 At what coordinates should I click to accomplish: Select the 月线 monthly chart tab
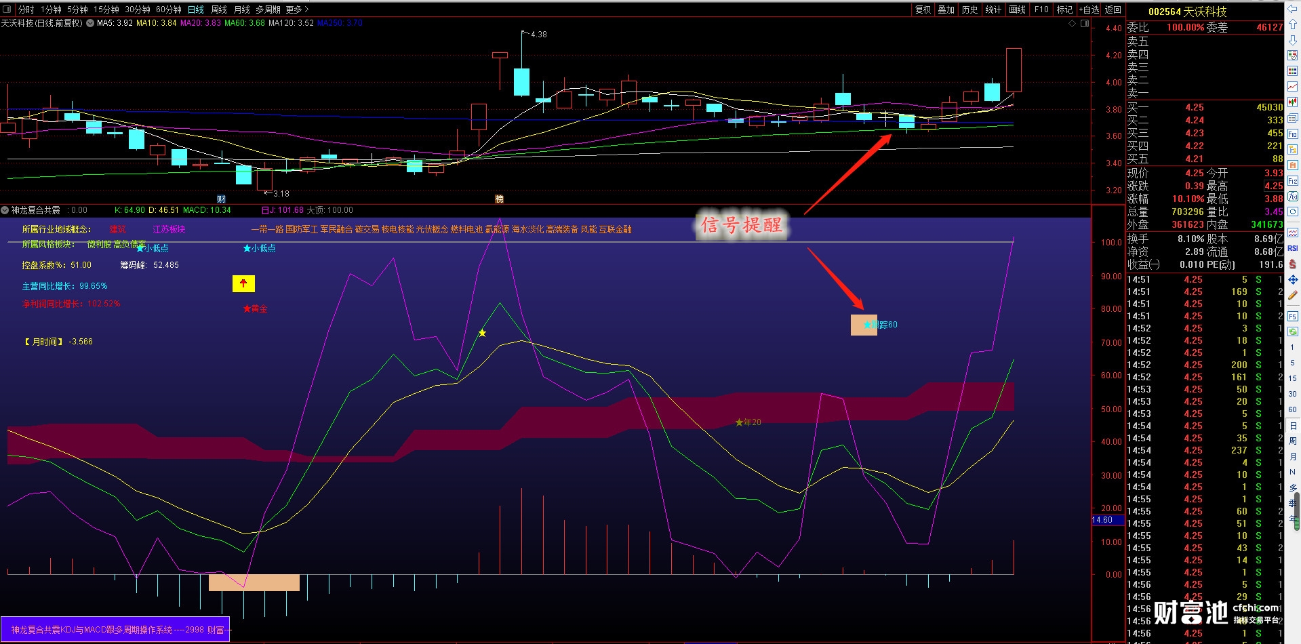click(242, 9)
